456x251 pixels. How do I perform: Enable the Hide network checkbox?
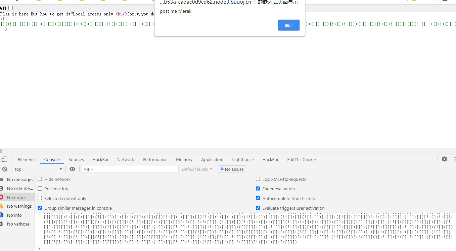[x=40, y=179]
